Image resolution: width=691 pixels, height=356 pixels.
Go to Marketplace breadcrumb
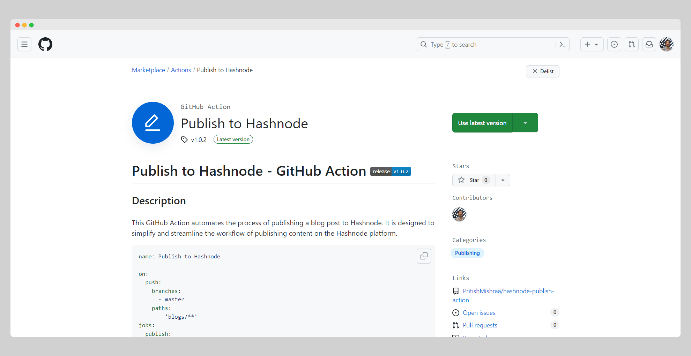click(x=148, y=70)
